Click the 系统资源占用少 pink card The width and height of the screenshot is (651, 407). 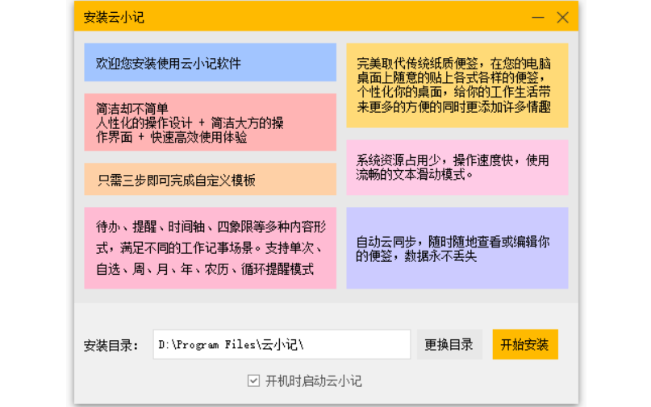[x=457, y=167]
